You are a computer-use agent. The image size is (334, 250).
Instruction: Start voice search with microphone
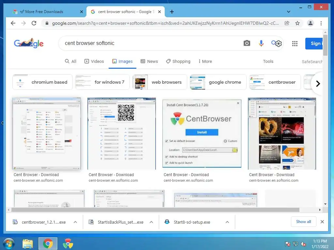coord(261,43)
